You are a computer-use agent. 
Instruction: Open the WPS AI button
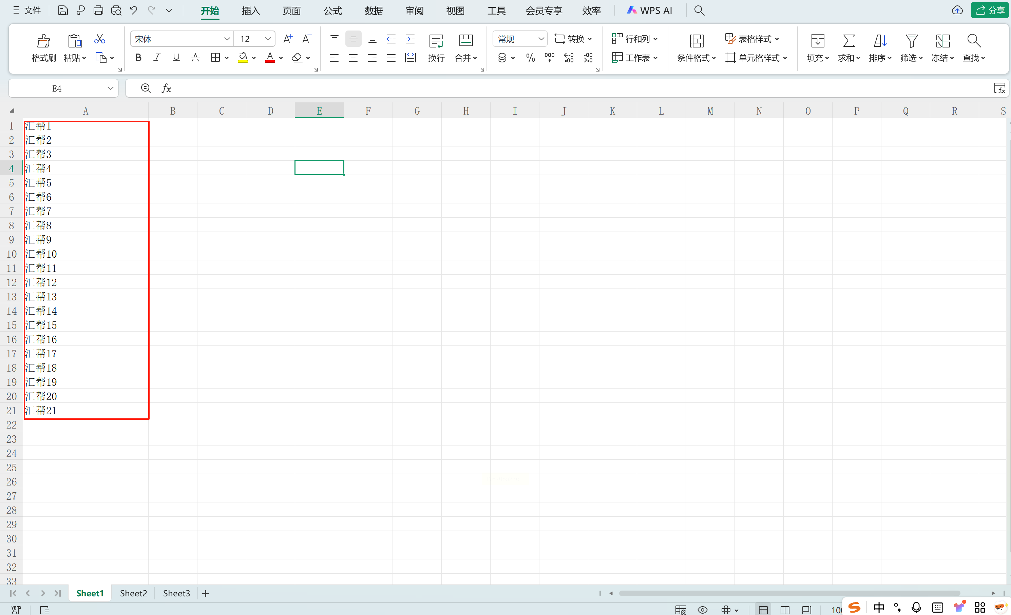(649, 11)
